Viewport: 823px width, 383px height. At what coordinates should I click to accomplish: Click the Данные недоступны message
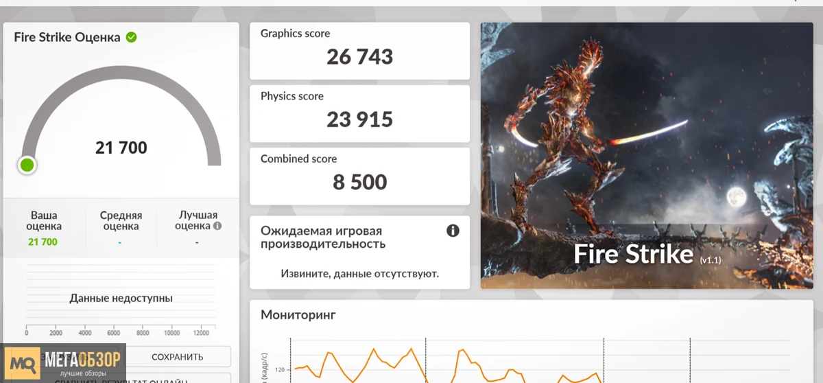tap(121, 299)
